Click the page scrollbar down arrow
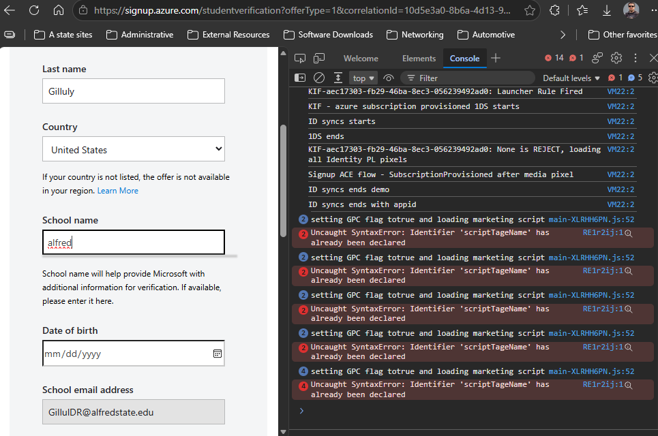The height and width of the screenshot is (436, 658). click(x=283, y=432)
